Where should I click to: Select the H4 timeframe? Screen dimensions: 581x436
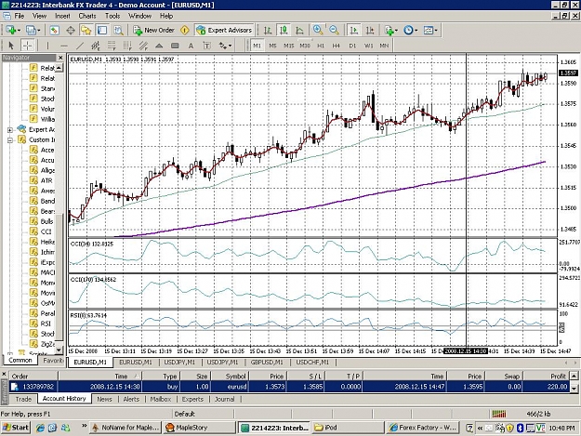[337, 46]
